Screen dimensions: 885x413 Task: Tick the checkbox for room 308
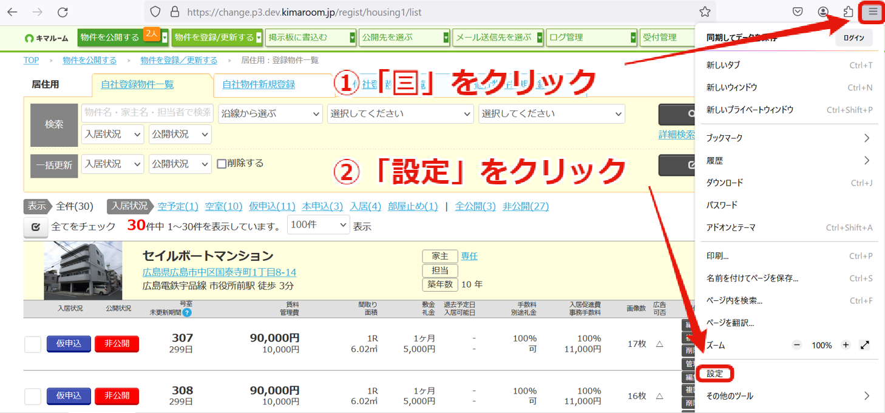(x=33, y=397)
